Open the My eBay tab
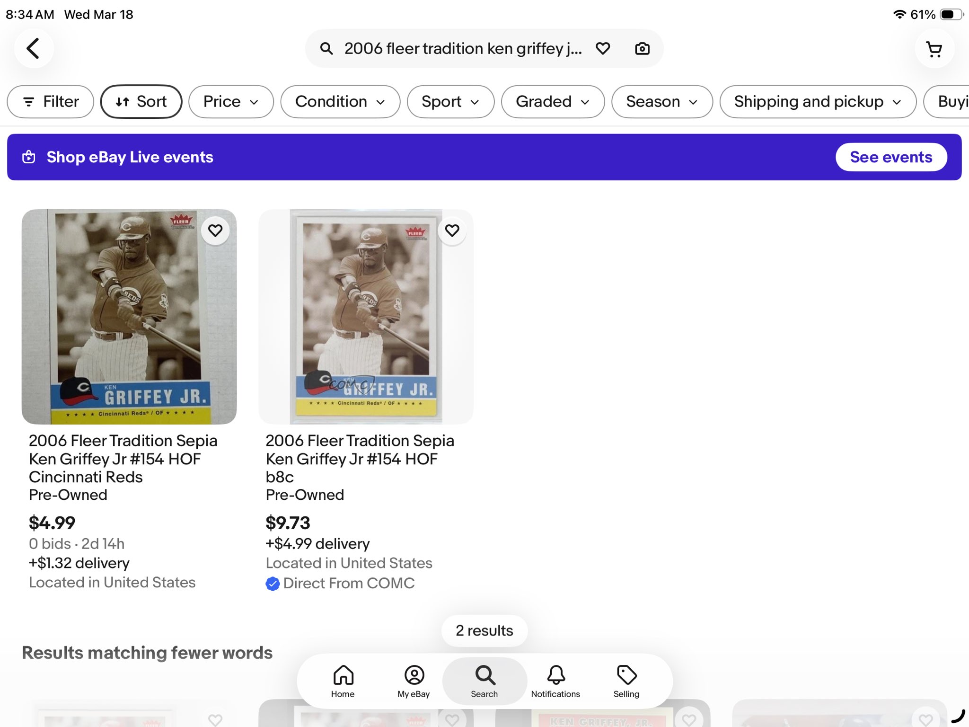The image size is (969, 727). (x=414, y=681)
